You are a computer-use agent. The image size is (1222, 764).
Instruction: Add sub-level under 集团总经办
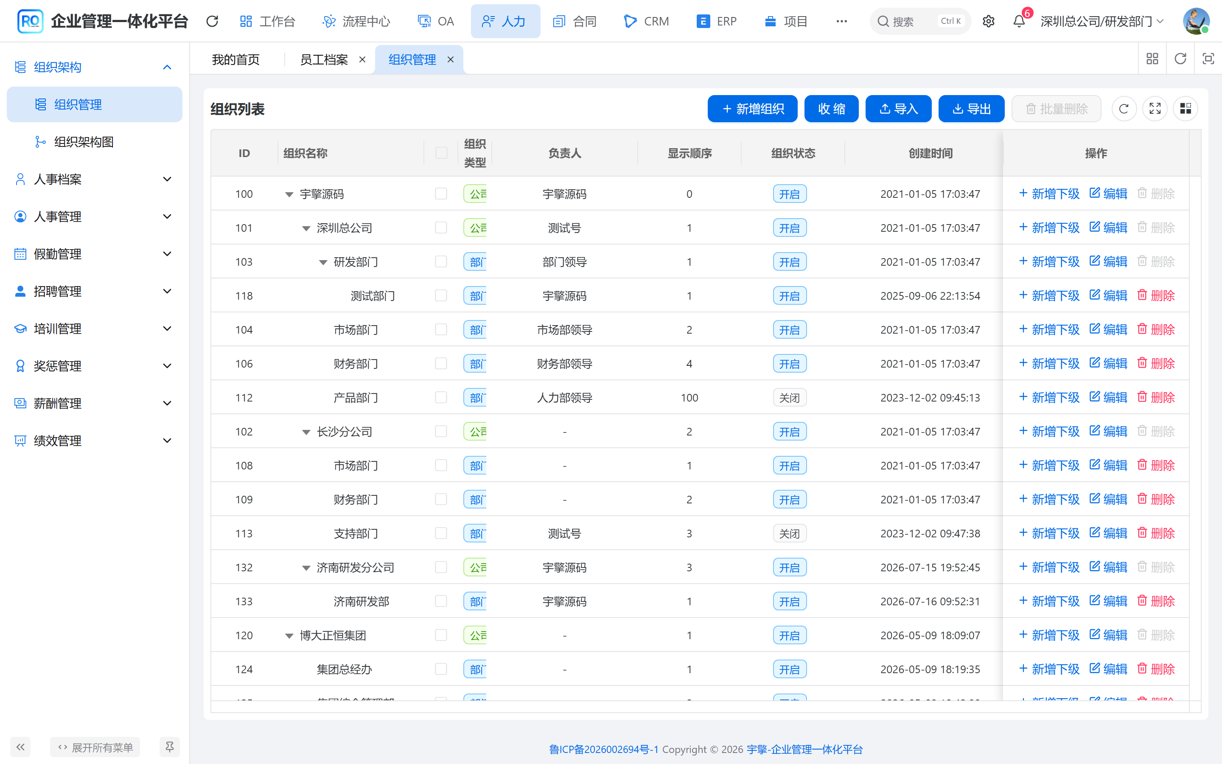pos(1049,669)
